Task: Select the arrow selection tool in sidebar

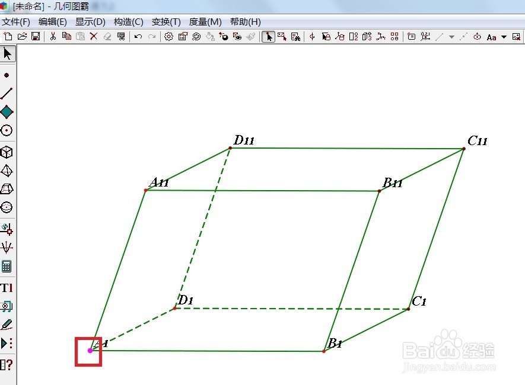Action: pos(7,53)
